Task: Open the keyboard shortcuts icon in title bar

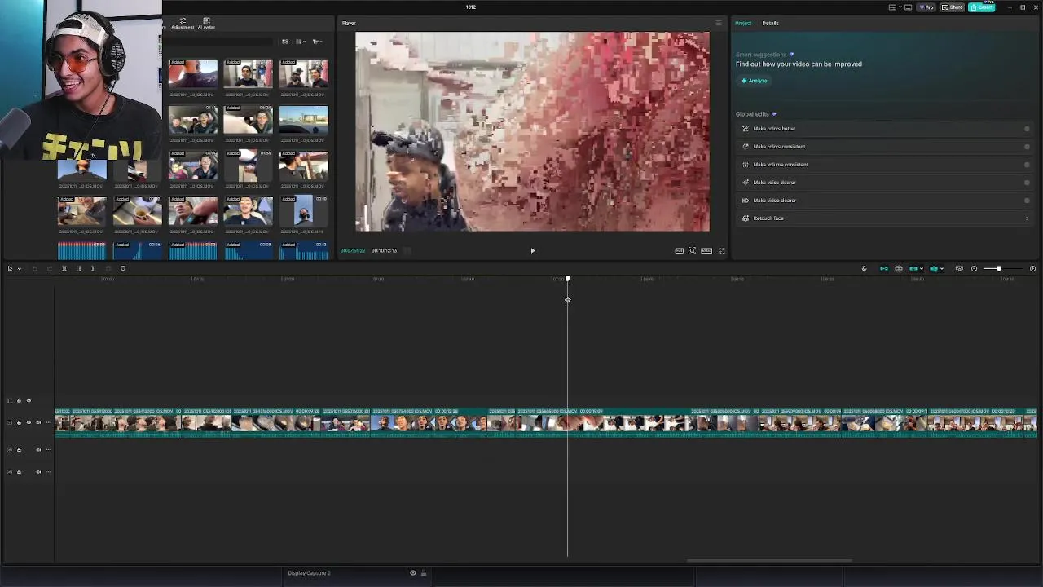Action: tap(908, 7)
